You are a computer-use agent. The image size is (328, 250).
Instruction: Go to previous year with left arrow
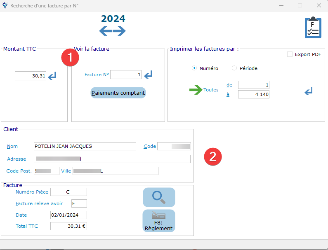106,31
